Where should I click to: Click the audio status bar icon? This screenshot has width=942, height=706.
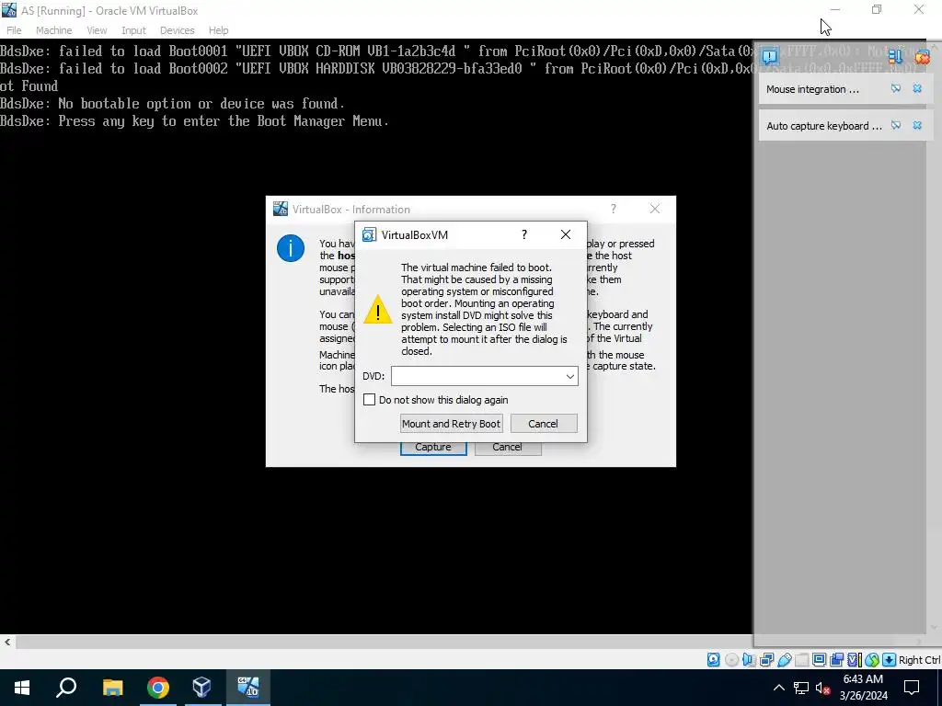coord(749,660)
